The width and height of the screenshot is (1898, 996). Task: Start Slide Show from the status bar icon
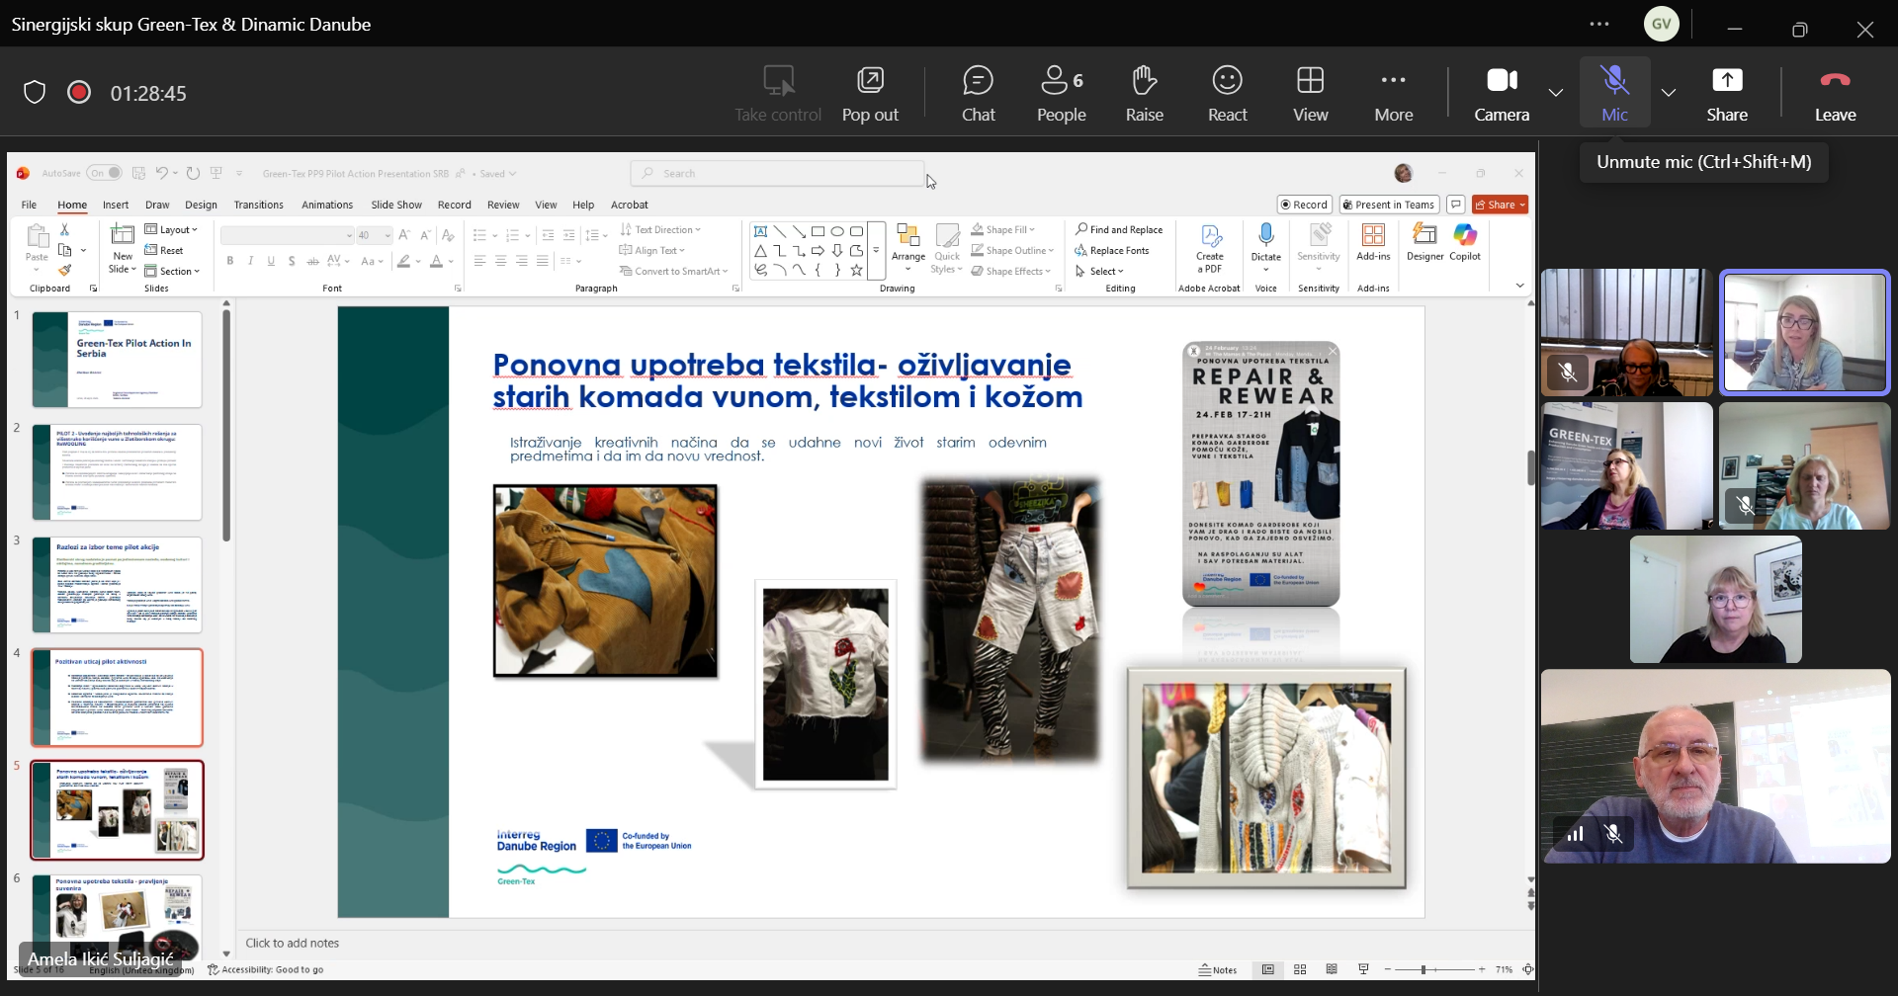tap(1363, 969)
